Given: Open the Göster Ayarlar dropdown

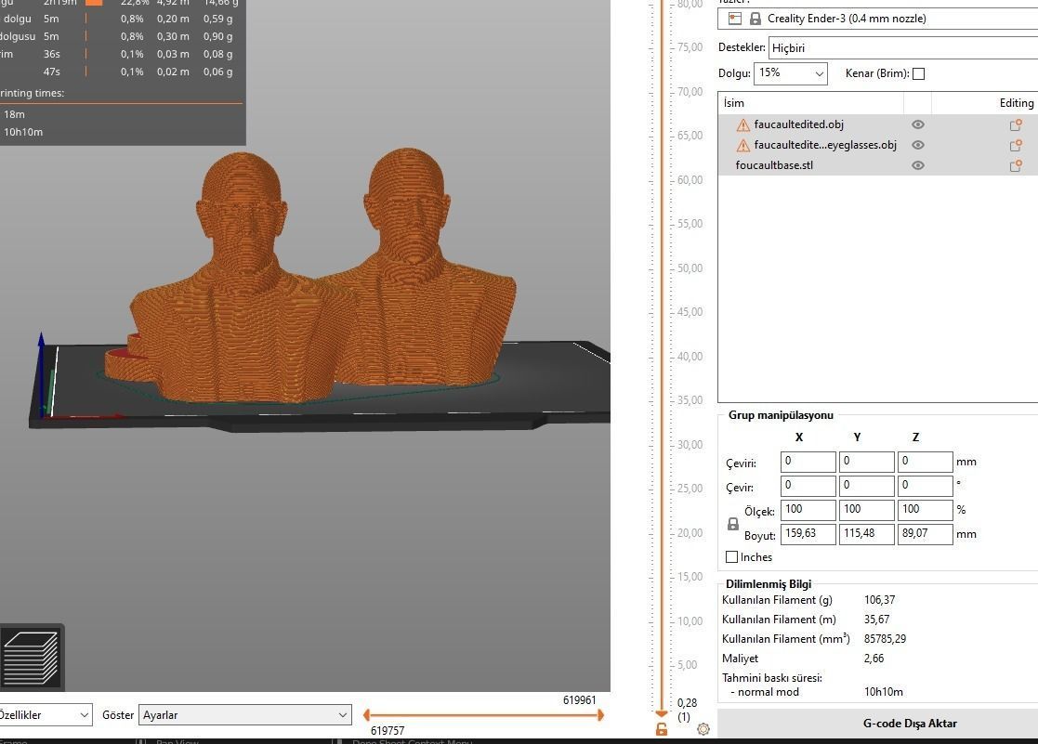Looking at the screenshot, I should coord(245,715).
